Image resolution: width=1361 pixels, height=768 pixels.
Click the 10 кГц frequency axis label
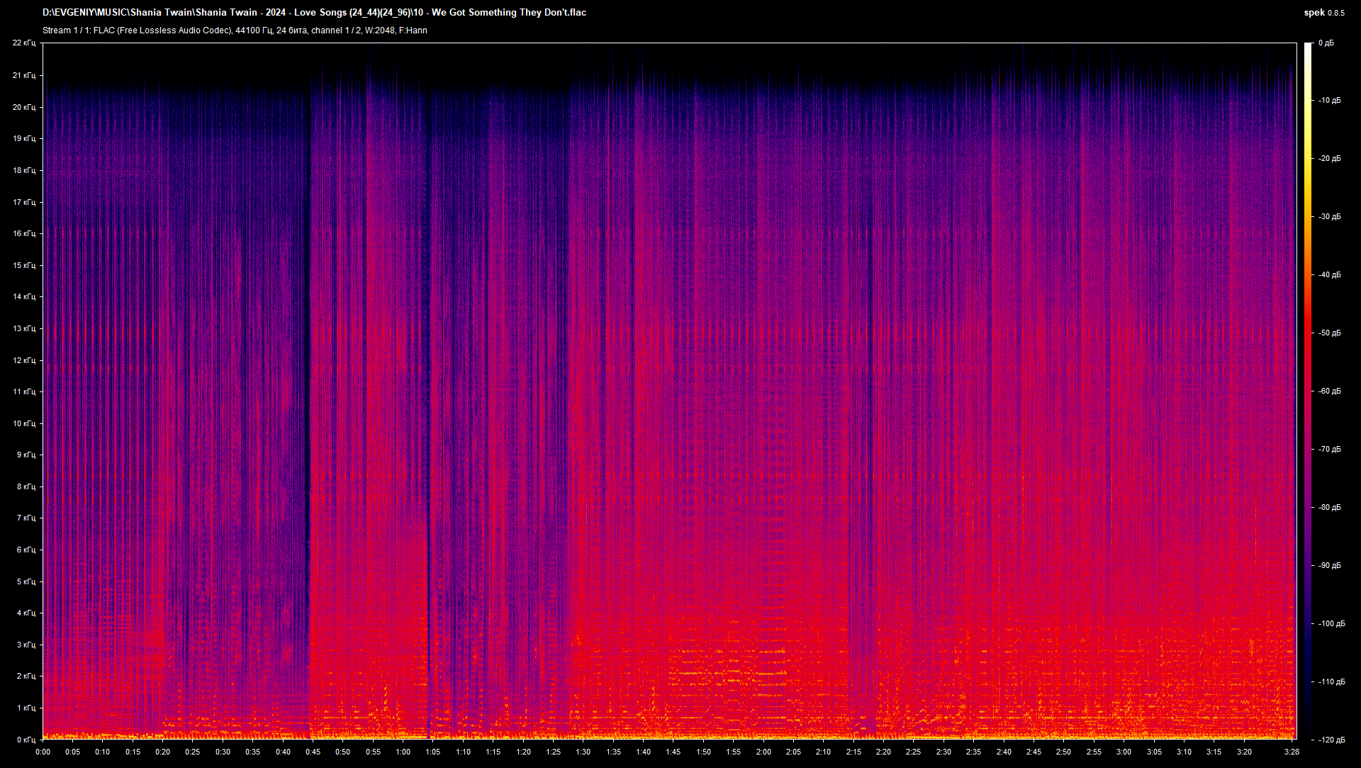pos(23,423)
